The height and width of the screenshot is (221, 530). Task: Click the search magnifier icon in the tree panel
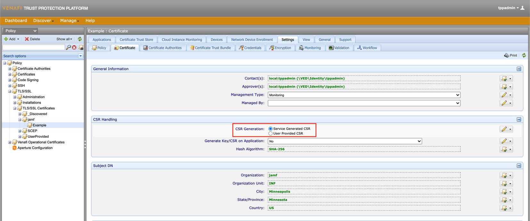pos(68,48)
